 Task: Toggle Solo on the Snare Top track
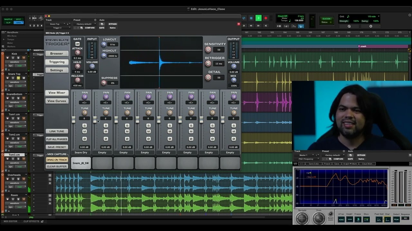18,78
